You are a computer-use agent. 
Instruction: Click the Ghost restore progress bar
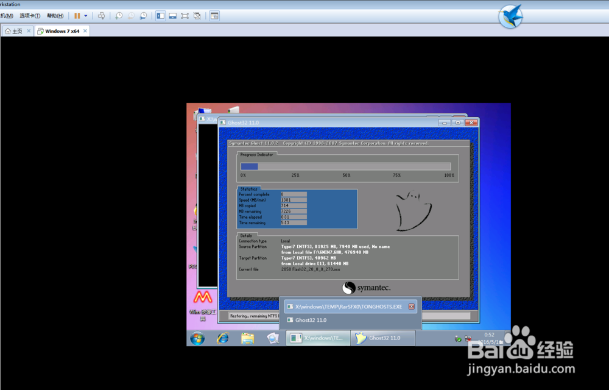(346, 166)
